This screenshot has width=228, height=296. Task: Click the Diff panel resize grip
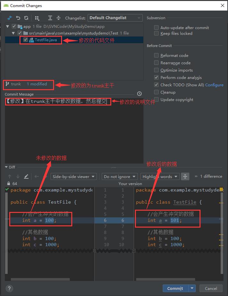114,167
